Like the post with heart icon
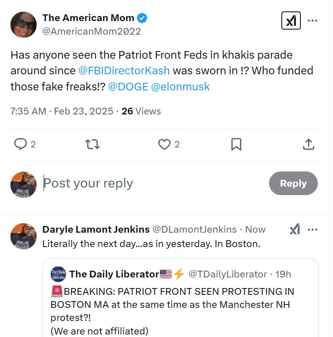 pyautogui.click(x=164, y=144)
